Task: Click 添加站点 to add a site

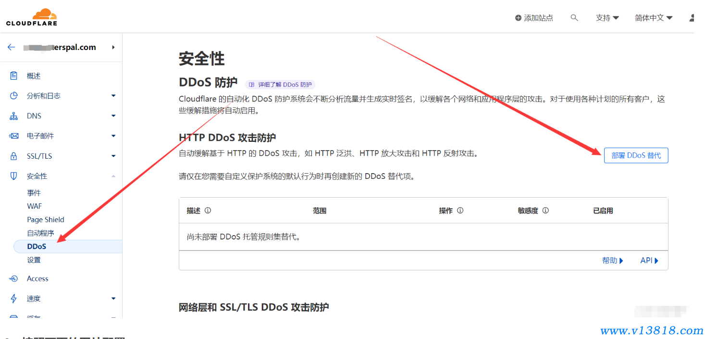Action: 534,18
